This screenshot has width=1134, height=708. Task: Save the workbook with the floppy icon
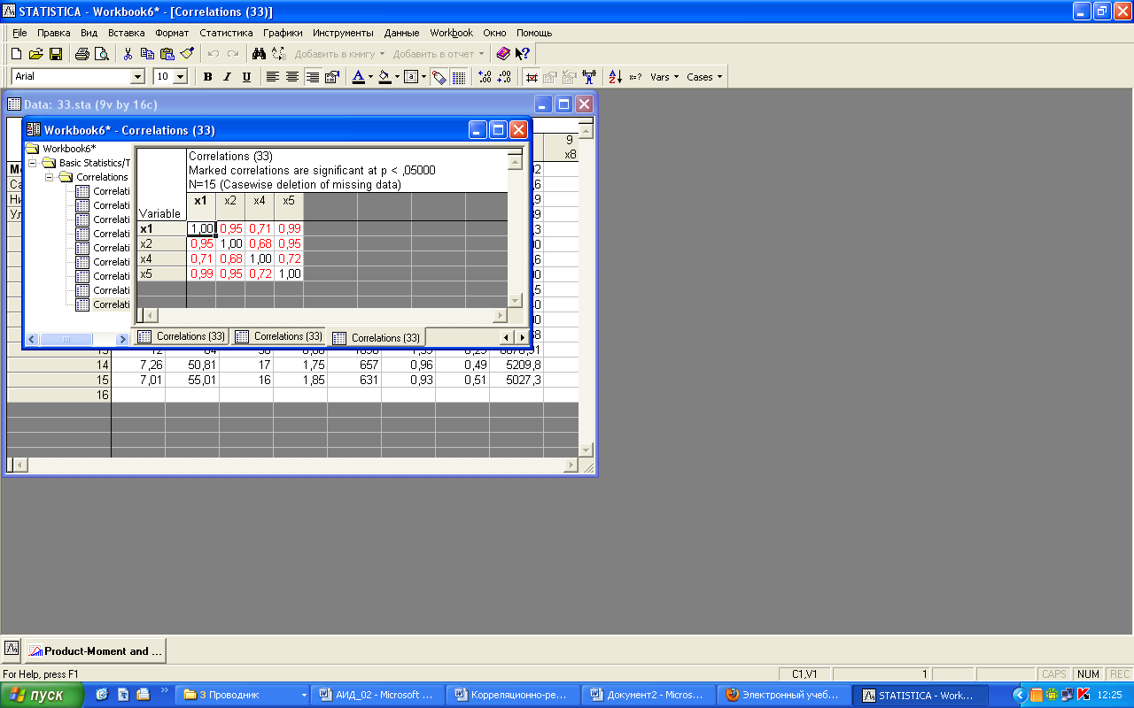coord(56,54)
